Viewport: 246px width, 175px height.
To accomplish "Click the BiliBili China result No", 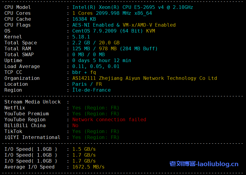I will (x=75, y=125).
